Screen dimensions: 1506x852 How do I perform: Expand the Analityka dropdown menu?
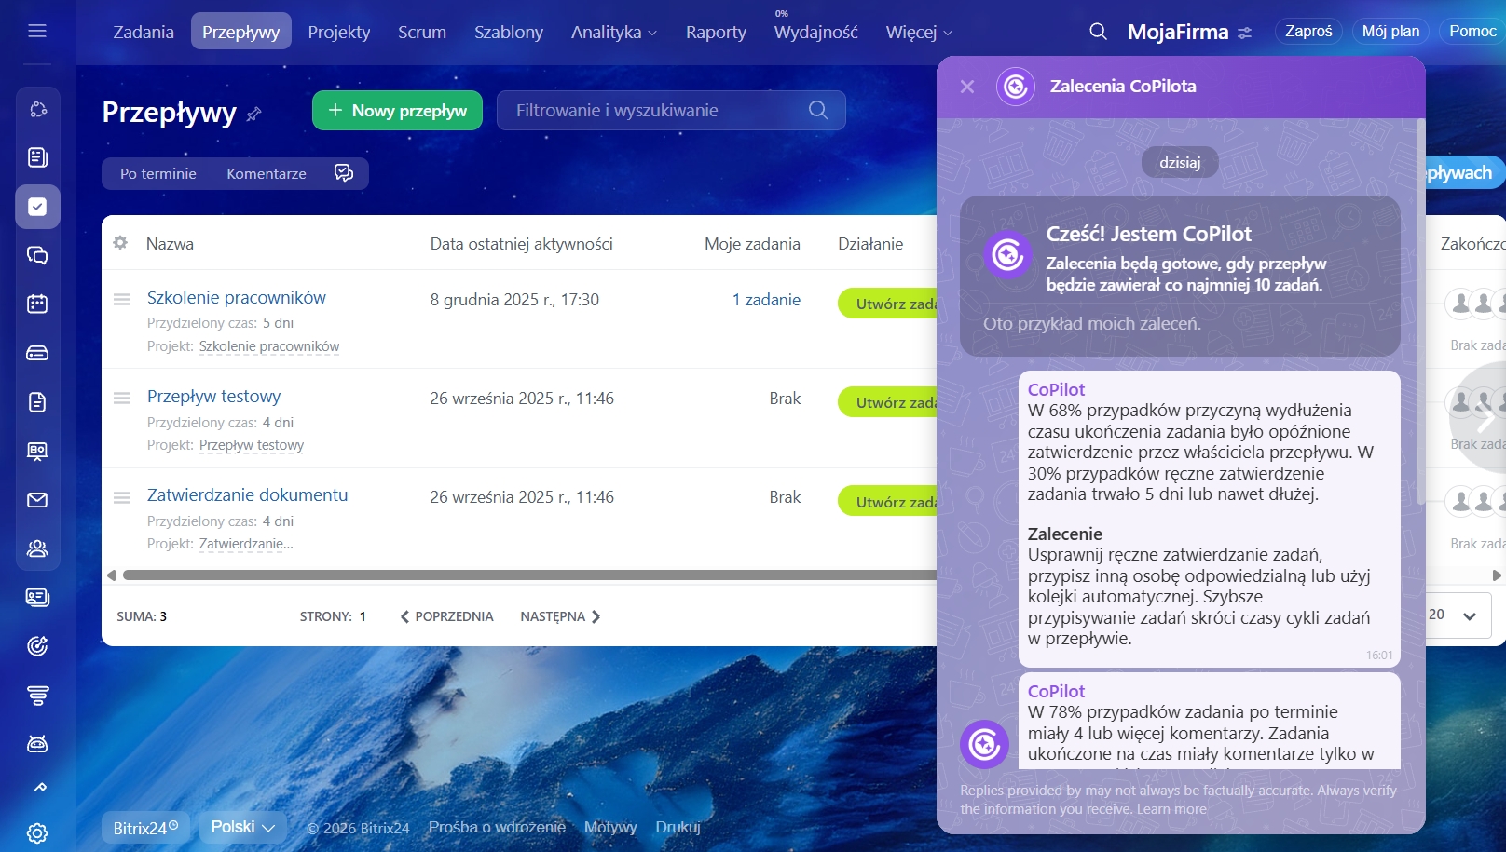613,32
